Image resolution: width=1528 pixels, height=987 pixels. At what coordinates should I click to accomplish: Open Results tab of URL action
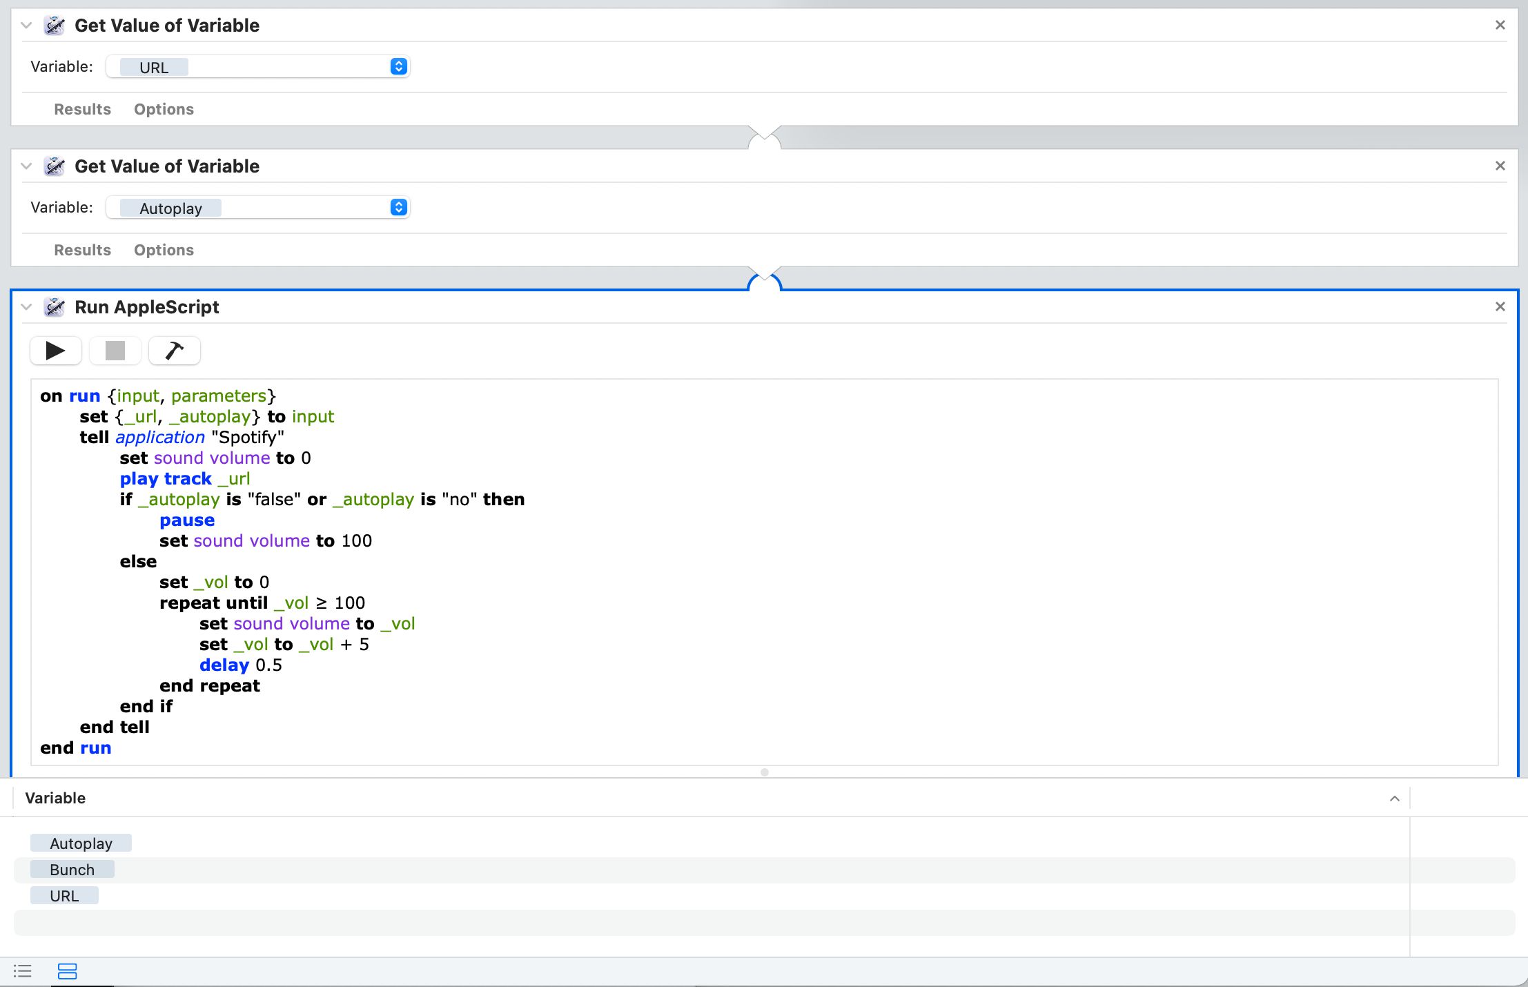coord(82,109)
